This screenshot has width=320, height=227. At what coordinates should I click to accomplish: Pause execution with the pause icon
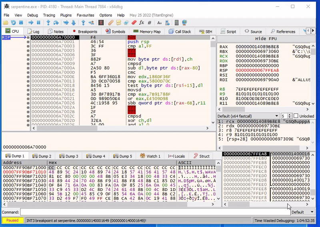point(38,23)
